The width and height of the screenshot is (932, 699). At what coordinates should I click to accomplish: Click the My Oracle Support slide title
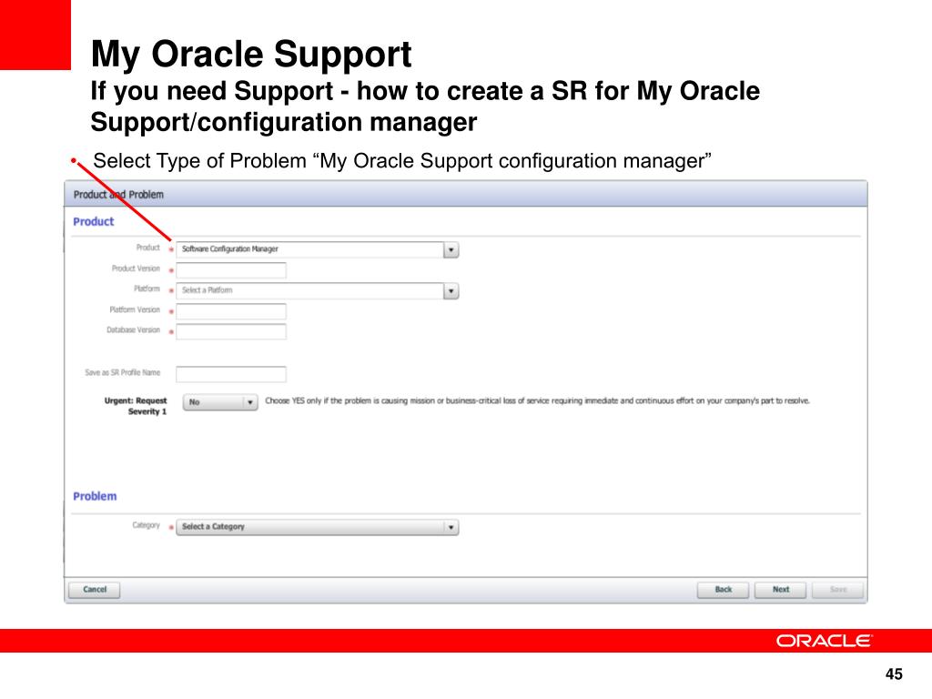click(x=251, y=54)
